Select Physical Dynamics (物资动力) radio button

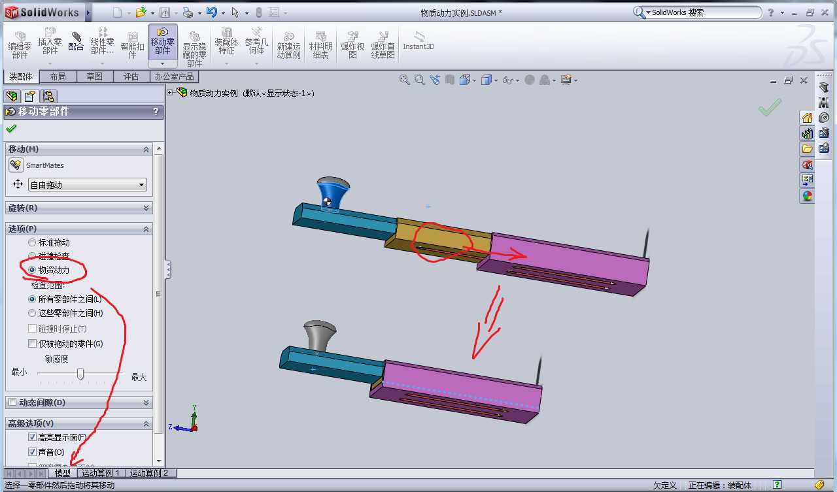pyautogui.click(x=32, y=270)
